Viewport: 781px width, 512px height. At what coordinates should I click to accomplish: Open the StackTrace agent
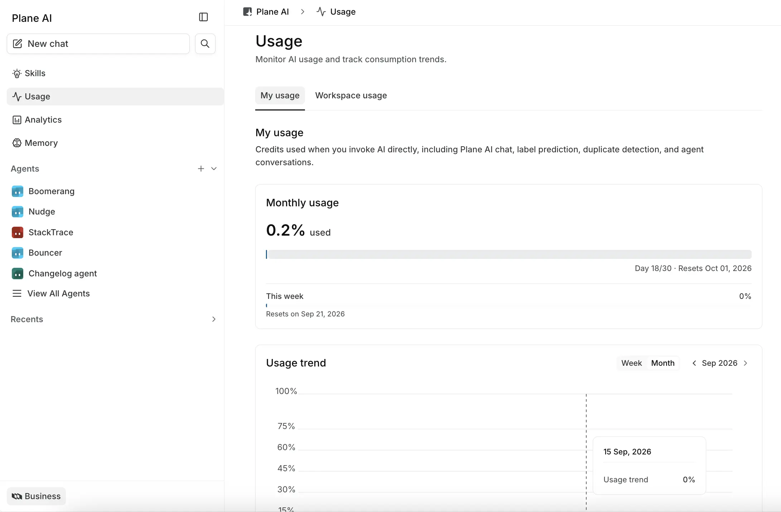coord(51,232)
